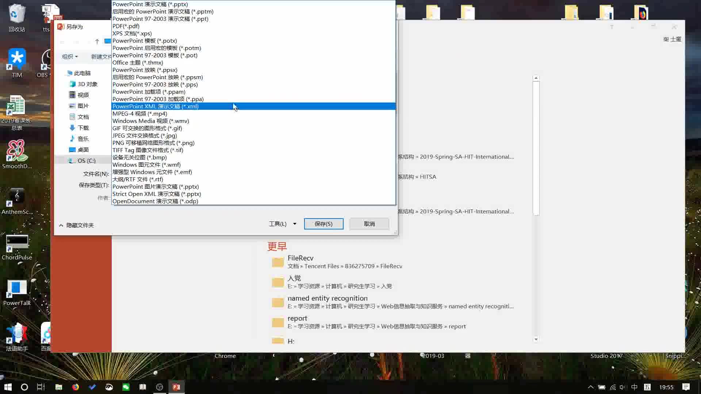Open WeChat from taskbar
Image resolution: width=701 pixels, height=394 pixels.
pyautogui.click(x=126, y=387)
